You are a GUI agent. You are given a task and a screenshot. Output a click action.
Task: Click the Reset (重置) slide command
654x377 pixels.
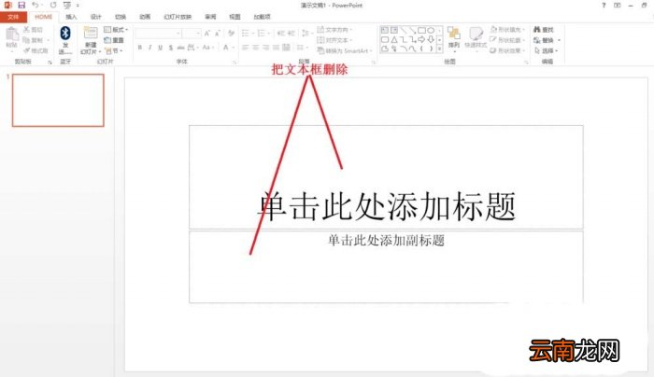114,40
